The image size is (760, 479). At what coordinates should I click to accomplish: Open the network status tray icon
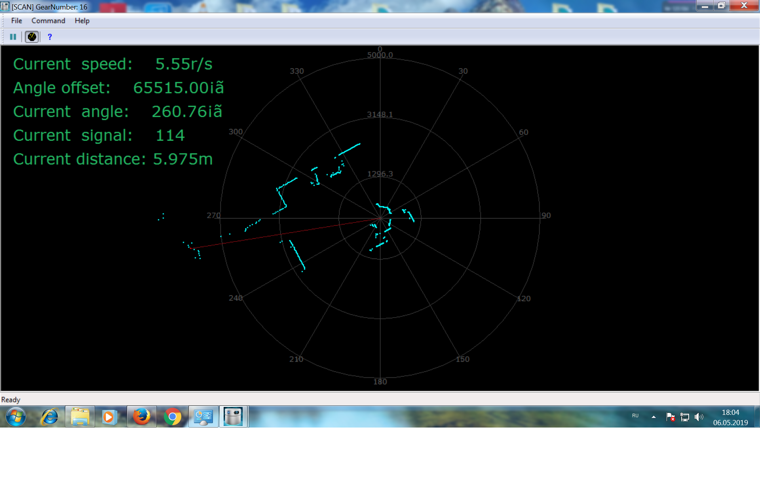[x=685, y=416]
